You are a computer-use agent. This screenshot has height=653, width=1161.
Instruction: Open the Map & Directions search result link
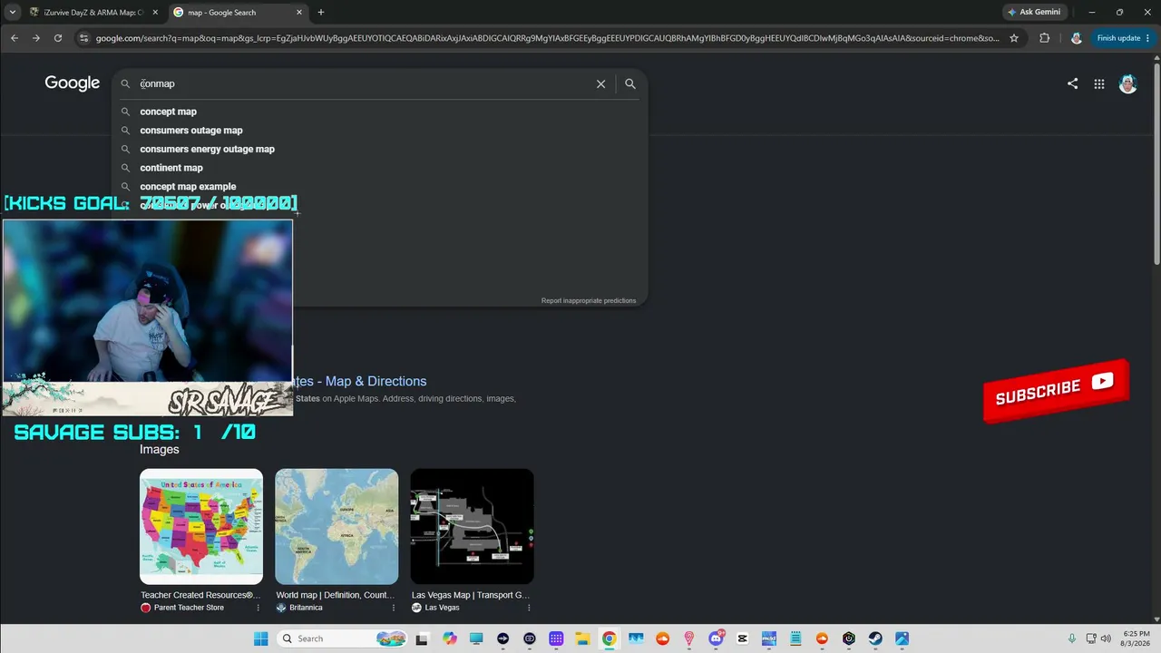tap(360, 381)
